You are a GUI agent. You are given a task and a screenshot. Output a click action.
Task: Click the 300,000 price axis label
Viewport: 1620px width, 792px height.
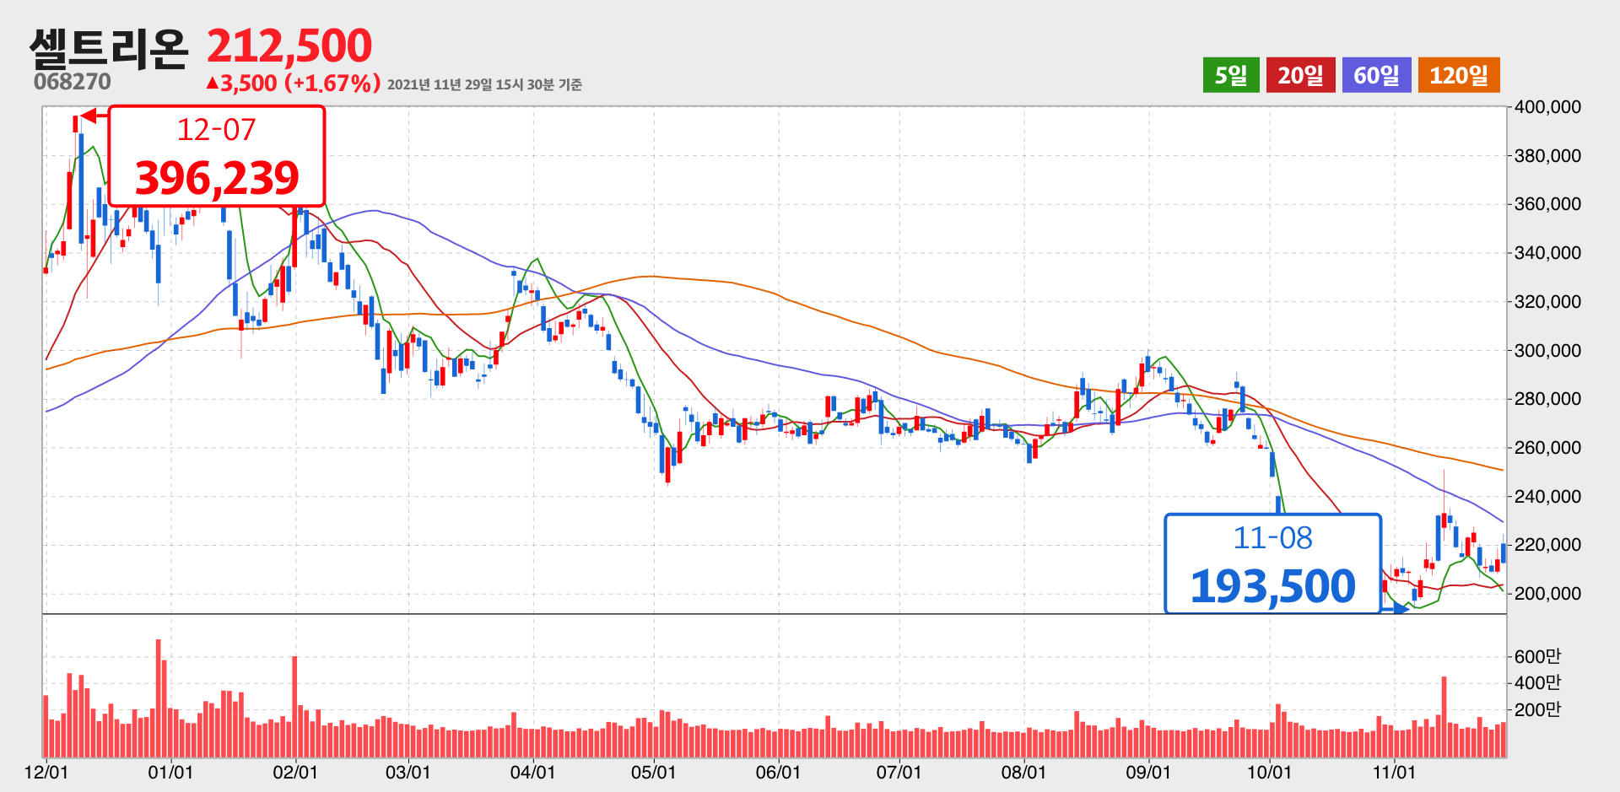pos(1547,350)
